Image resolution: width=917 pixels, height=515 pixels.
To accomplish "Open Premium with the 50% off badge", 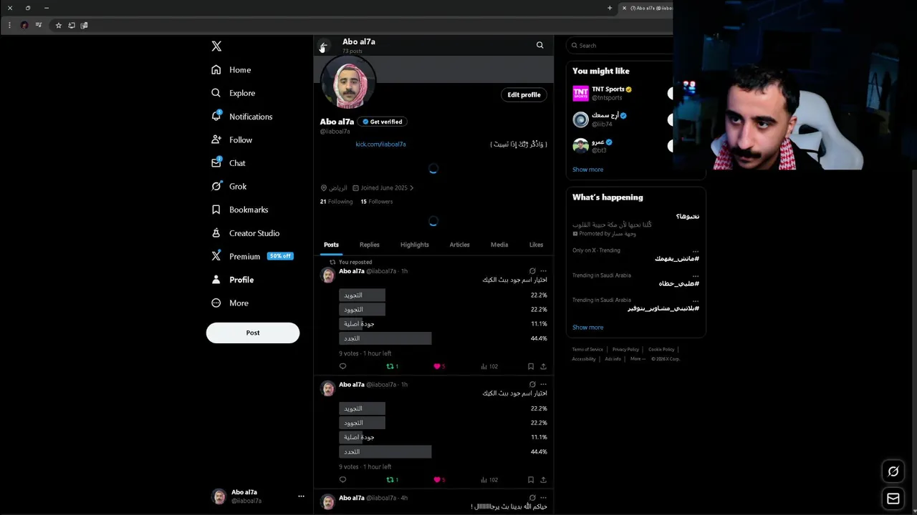I will click(252, 256).
